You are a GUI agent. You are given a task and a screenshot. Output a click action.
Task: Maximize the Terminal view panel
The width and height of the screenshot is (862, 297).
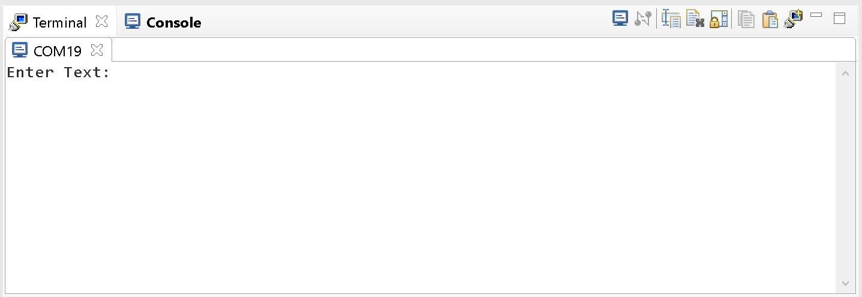click(839, 18)
